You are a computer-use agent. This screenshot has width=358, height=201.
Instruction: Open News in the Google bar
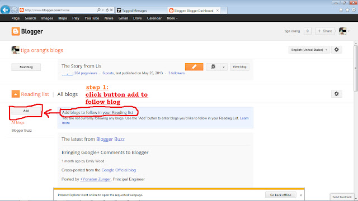click(x=109, y=18)
